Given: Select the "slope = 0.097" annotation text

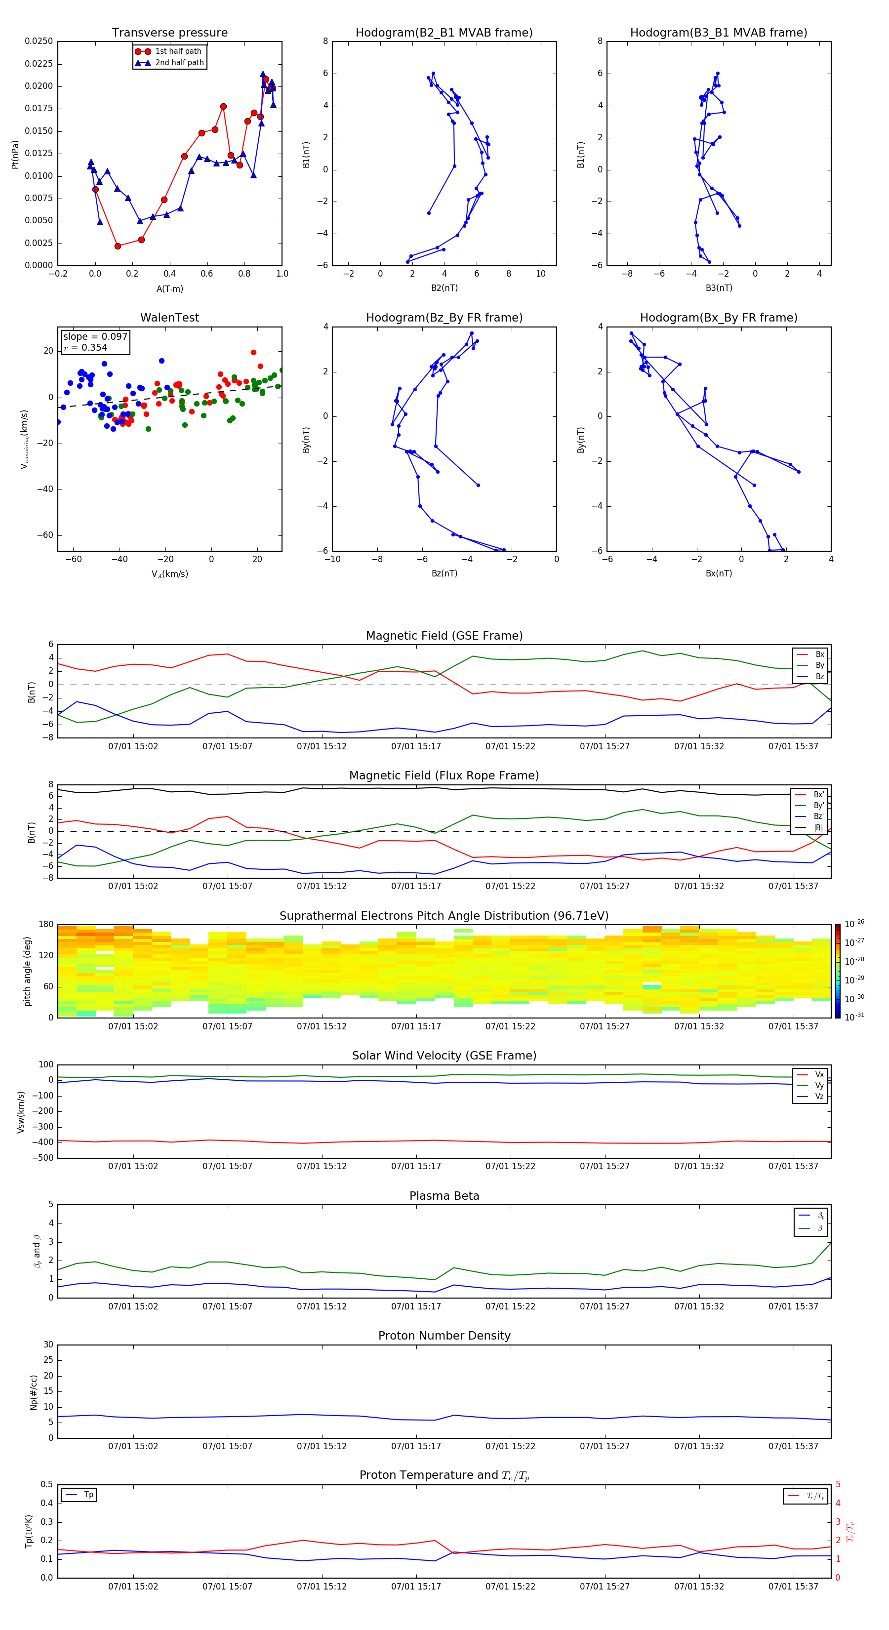Looking at the screenshot, I should point(95,337).
